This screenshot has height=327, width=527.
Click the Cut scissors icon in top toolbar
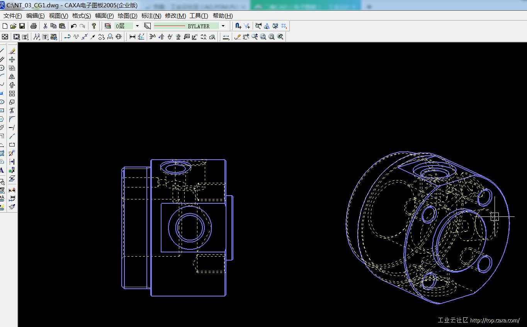point(45,26)
